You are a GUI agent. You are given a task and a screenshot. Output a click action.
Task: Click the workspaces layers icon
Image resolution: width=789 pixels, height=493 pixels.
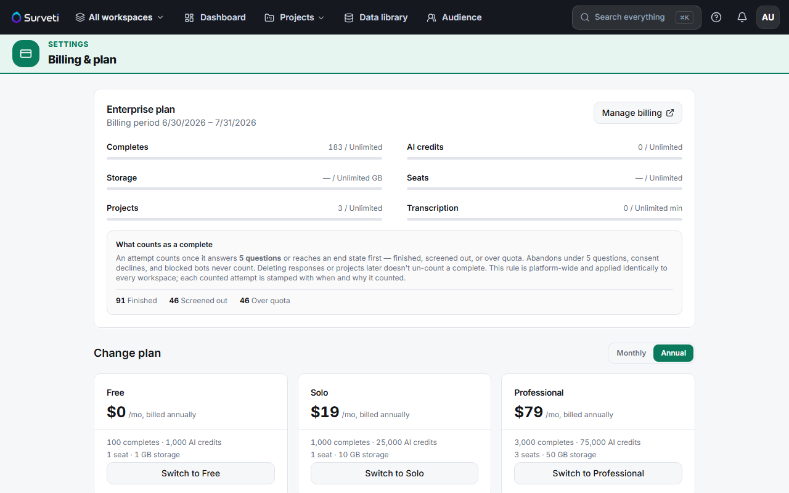[x=80, y=17]
